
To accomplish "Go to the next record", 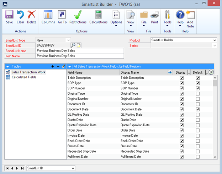I will point(17,168).
